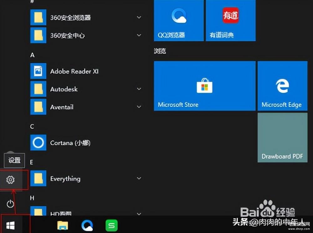Expand the 360安全中心 folder chevron
313x233 pixels.
point(139,35)
